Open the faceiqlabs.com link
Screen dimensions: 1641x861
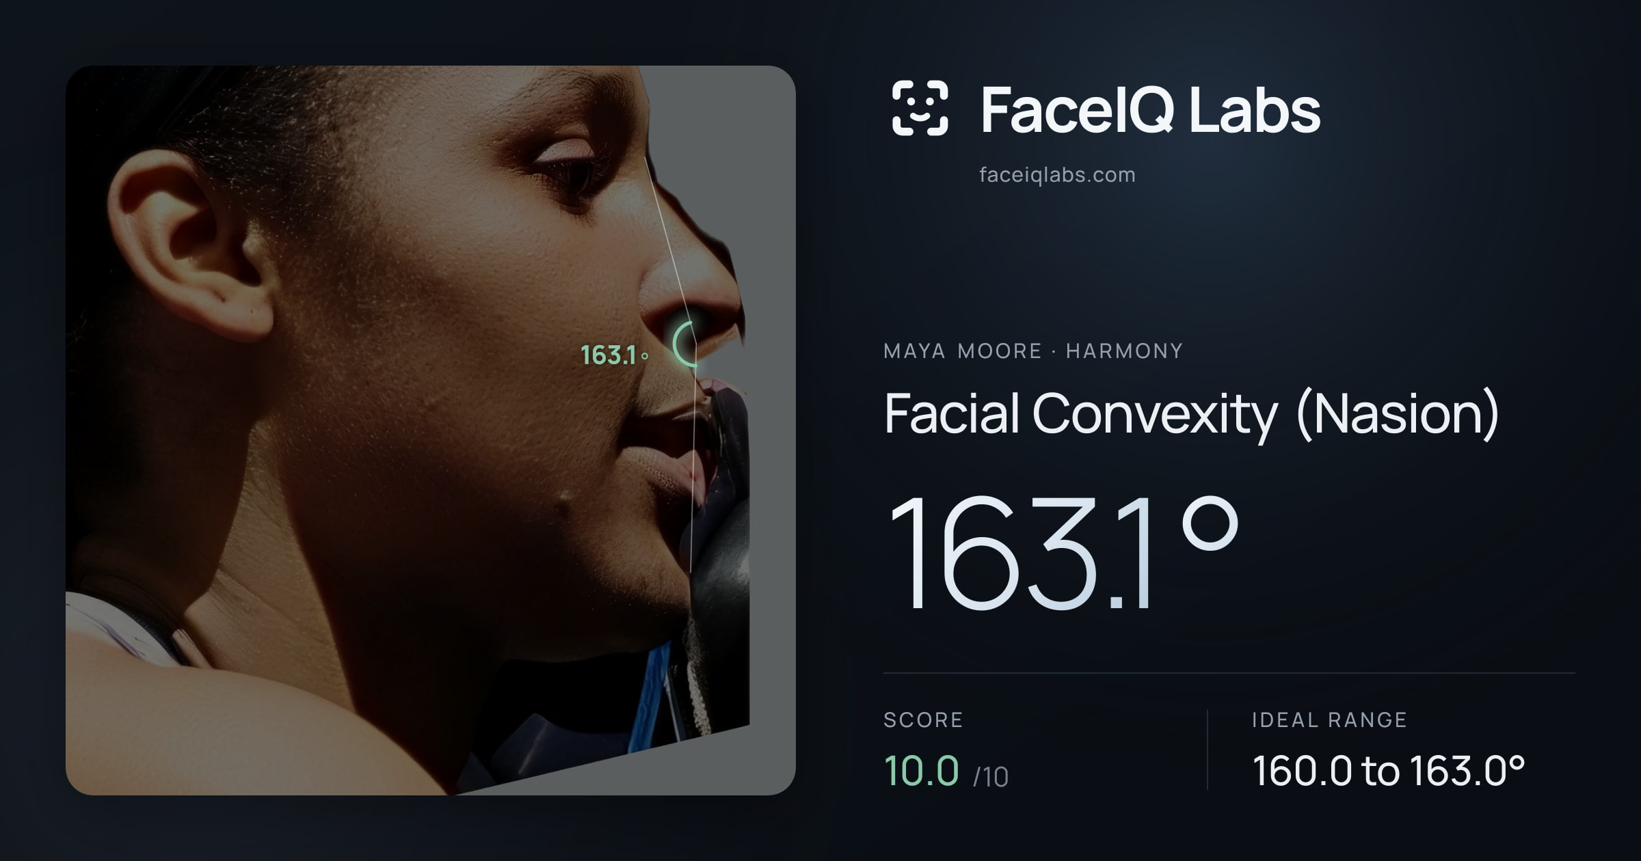coord(1057,175)
